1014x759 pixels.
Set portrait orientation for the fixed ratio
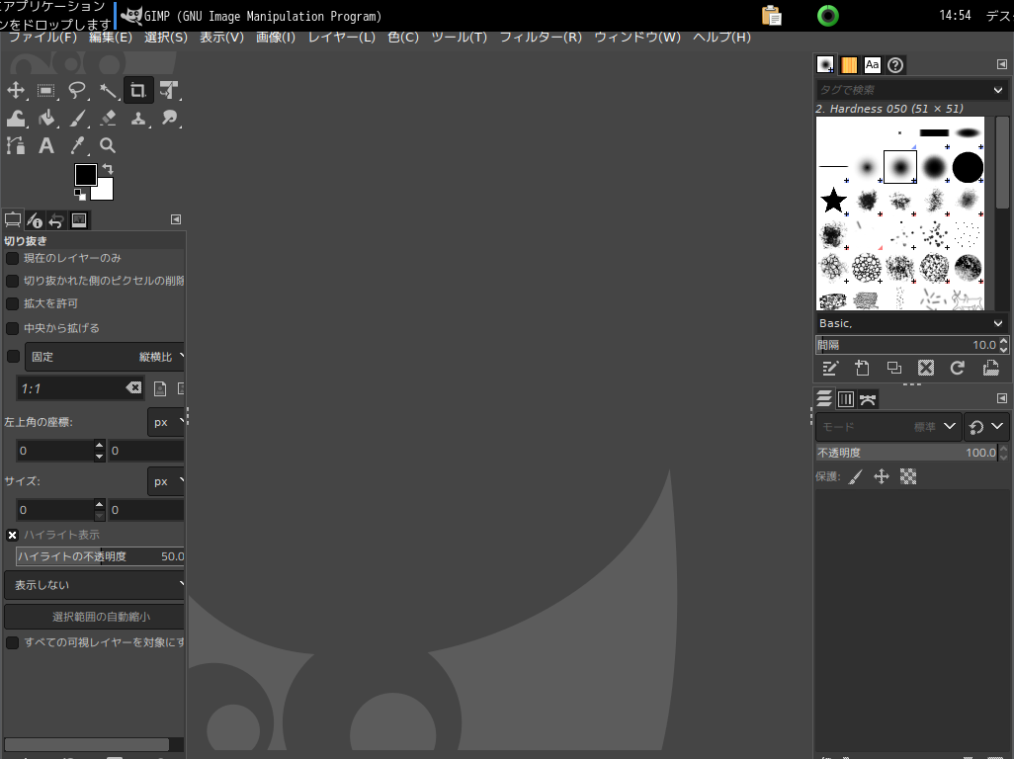pos(160,388)
